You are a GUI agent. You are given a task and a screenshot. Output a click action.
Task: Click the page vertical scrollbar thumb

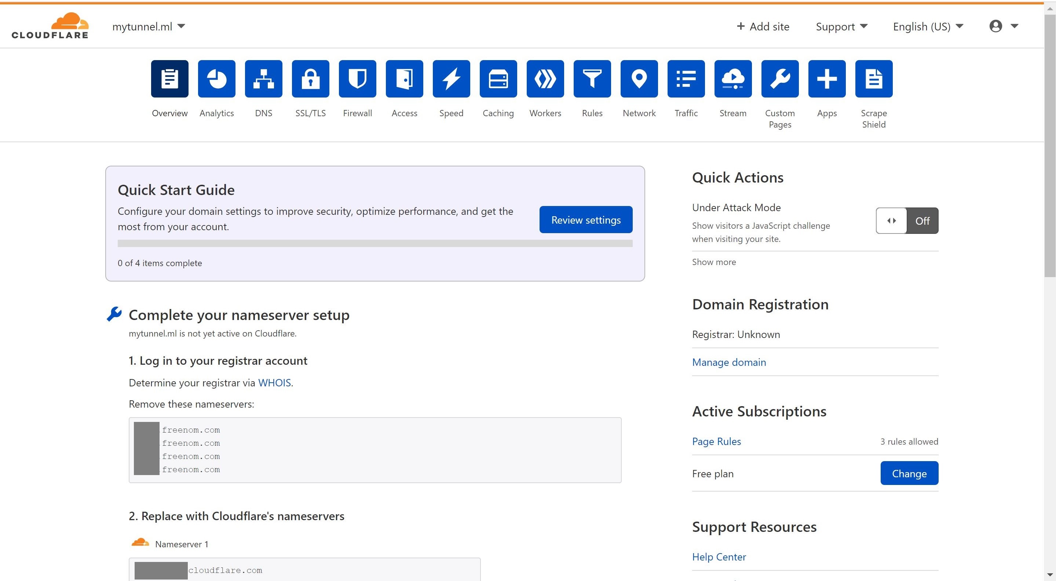[x=1050, y=146]
